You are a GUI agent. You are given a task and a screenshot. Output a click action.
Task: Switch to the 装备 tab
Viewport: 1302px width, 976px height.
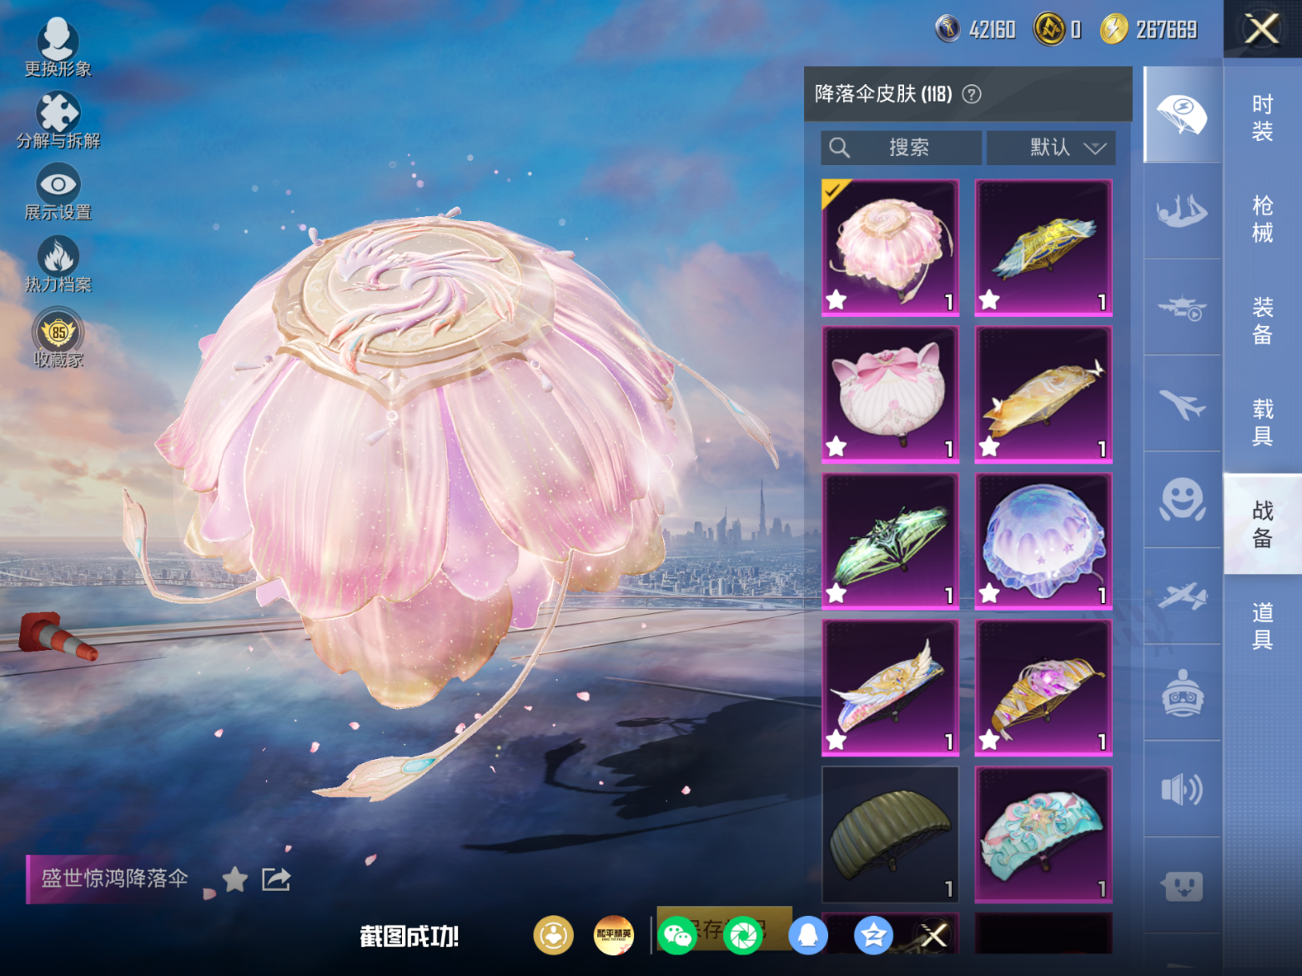1263,321
